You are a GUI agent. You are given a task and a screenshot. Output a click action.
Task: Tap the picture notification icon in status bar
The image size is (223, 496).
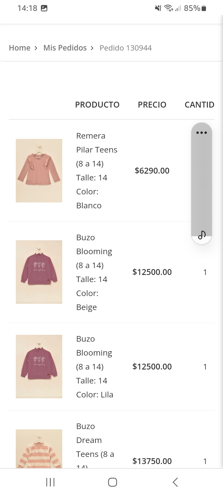[44, 8]
